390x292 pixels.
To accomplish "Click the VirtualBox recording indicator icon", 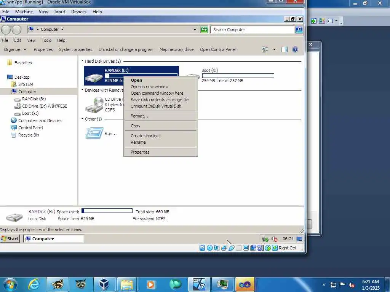I will tap(253, 248).
